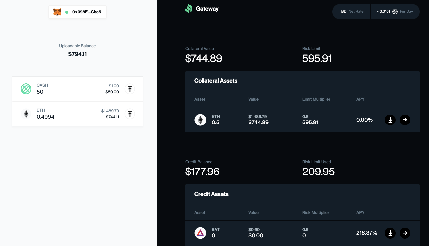Click the 218.37% APY for BAT
429x246 pixels.
[367, 233]
